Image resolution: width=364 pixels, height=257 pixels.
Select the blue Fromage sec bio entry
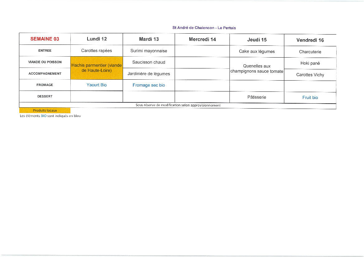(x=149, y=85)
